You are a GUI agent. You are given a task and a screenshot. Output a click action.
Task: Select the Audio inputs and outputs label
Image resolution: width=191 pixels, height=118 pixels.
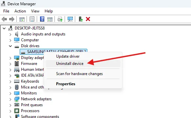(43, 34)
